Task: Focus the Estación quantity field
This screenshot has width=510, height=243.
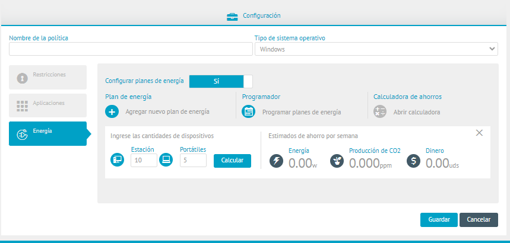Action: (x=144, y=160)
